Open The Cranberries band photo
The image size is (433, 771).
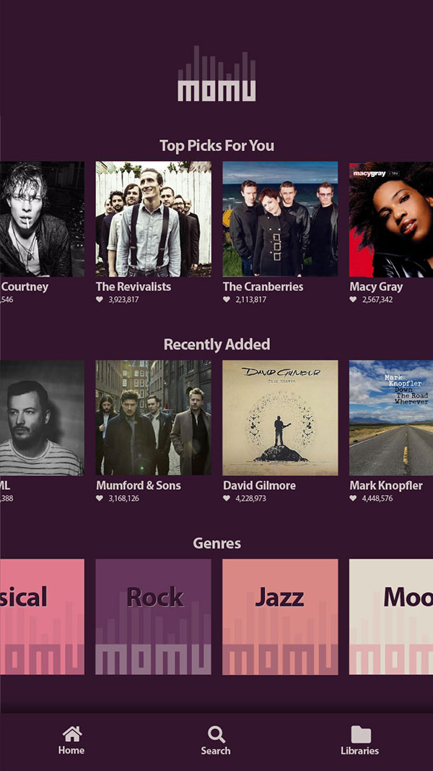[280, 219]
